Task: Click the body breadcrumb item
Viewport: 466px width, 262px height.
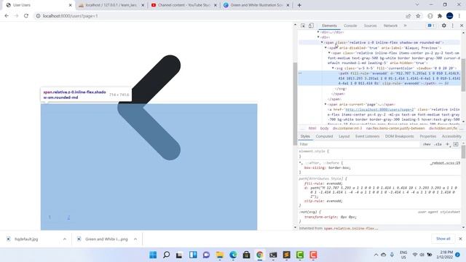Action: pyautogui.click(x=324, y=128)
